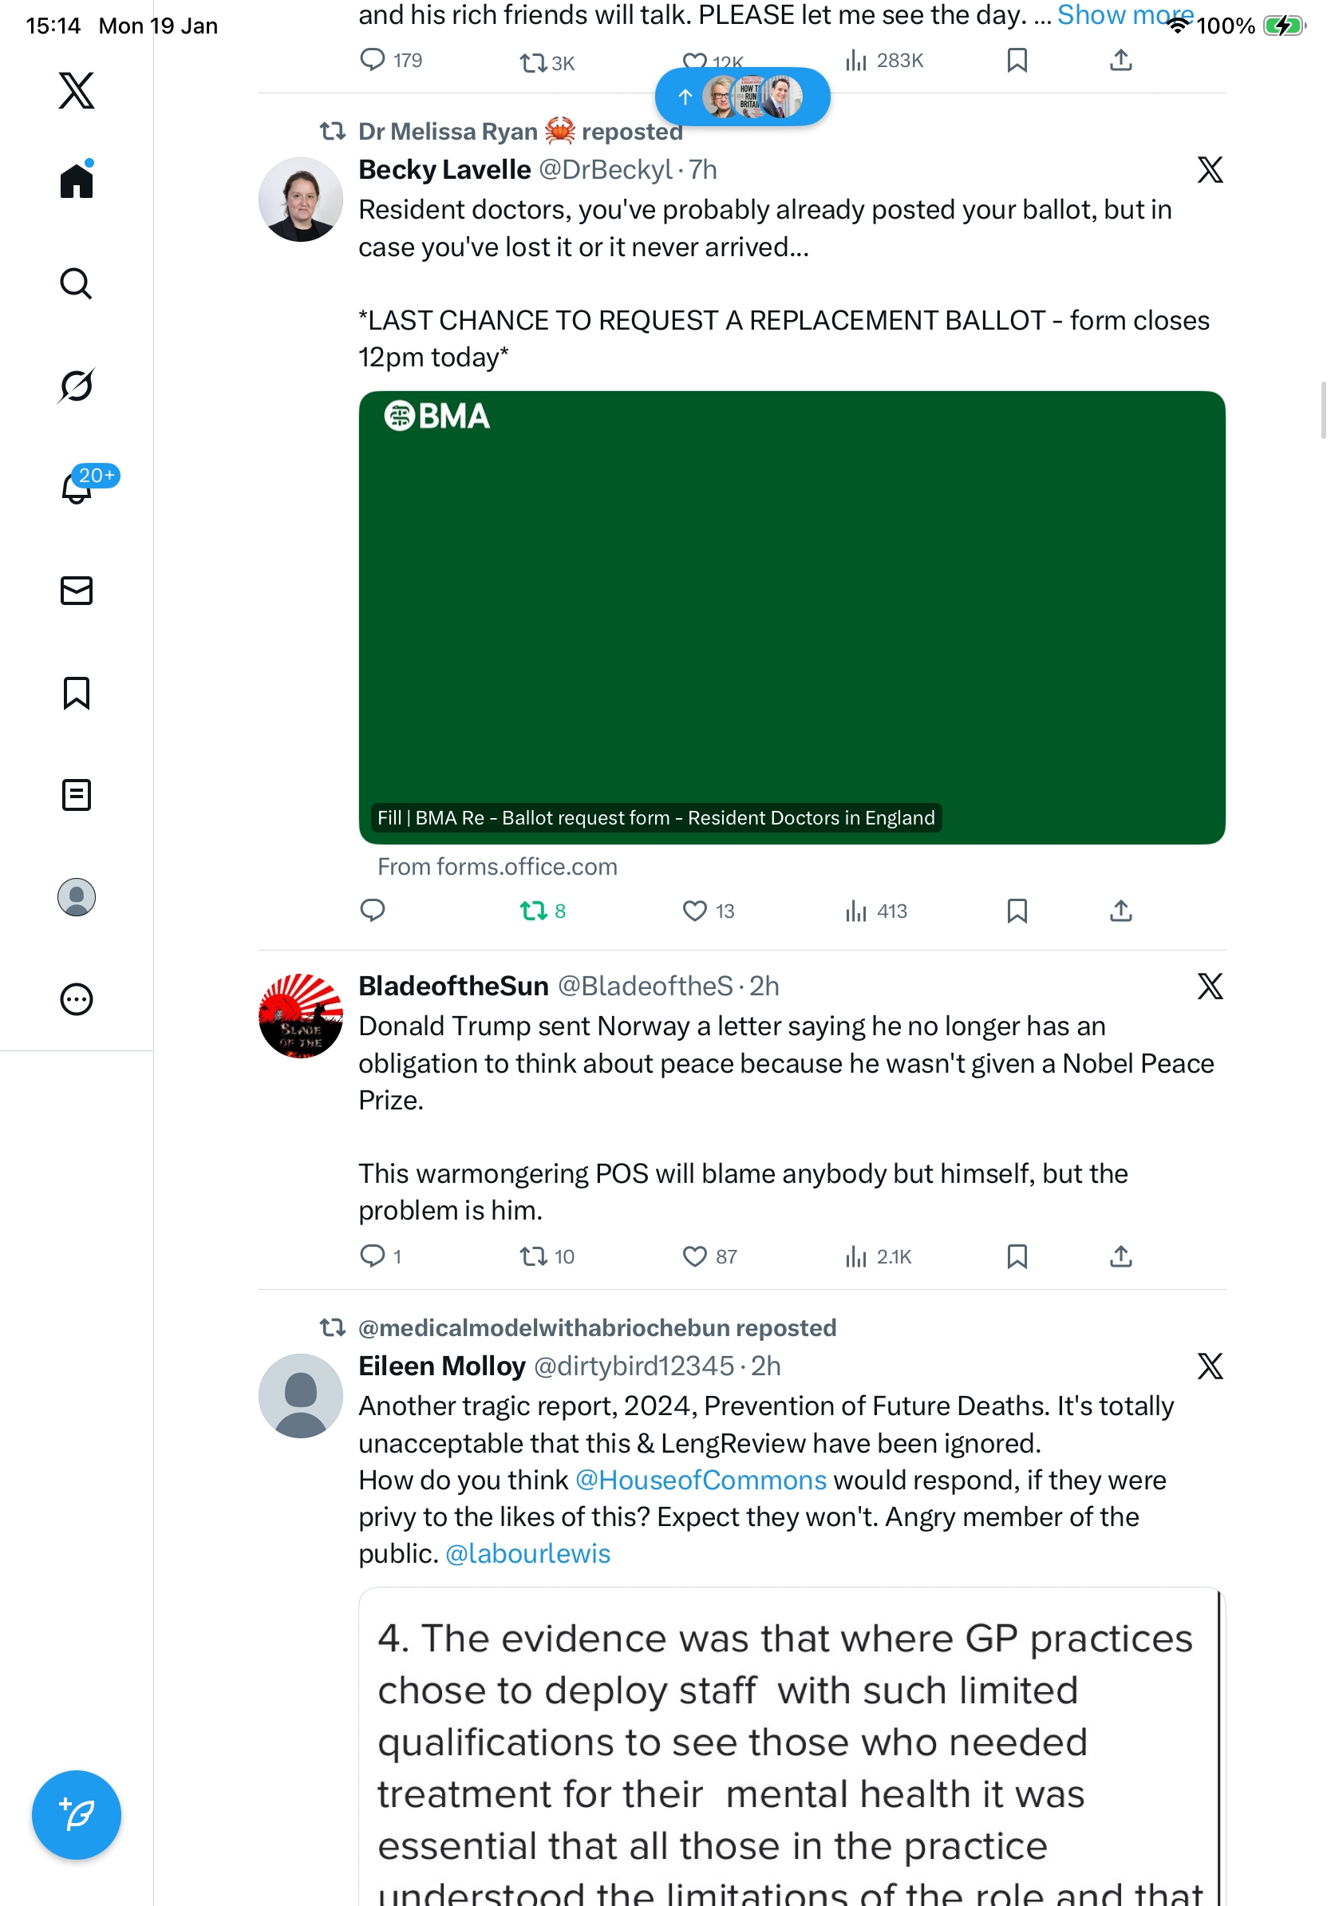The image size is (1331, 1906).
Task: Like the BladeoftheSun post
Action: (694, 1256)
